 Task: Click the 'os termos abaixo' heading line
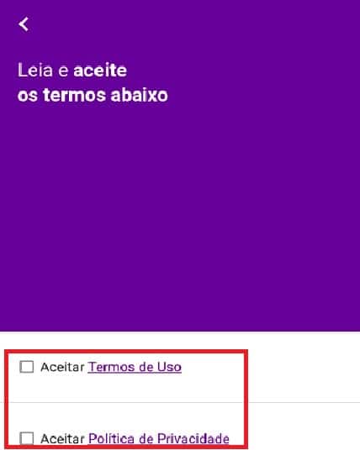pos(93,95)
